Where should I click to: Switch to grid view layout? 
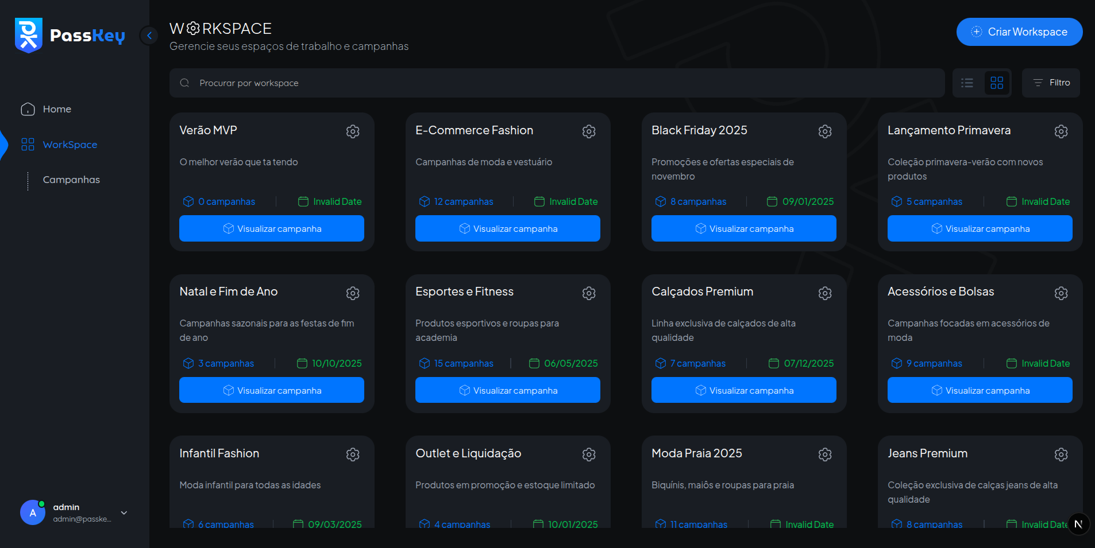tap(997, 83)
